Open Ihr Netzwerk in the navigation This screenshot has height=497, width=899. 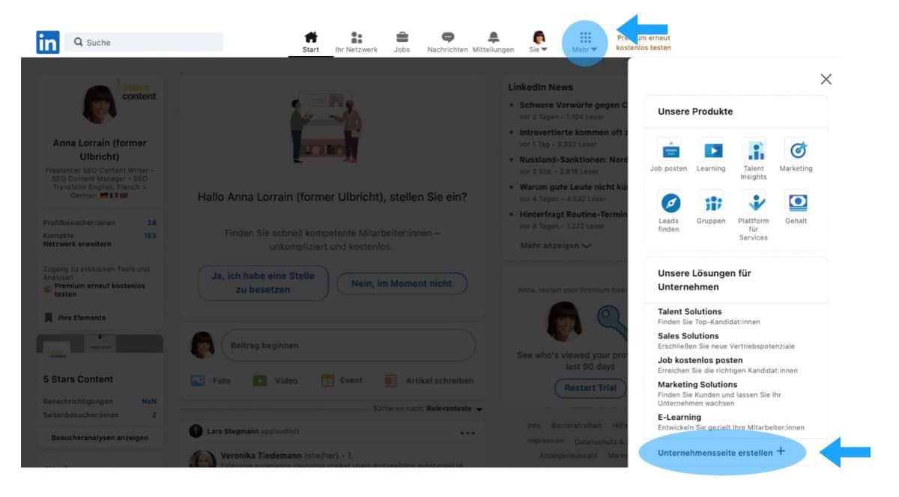pyautogui.click(x=357, y=43)
